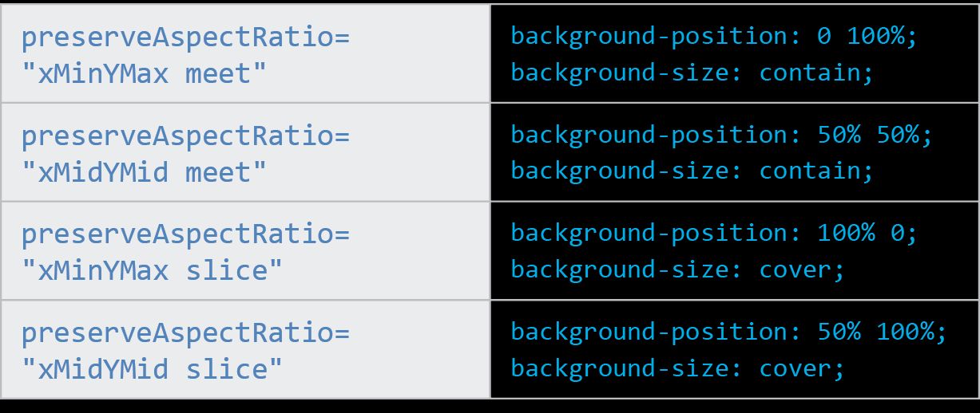Click background-size: cover; in the last row
This screenshot has width=980, height=413.
[677, 368]
